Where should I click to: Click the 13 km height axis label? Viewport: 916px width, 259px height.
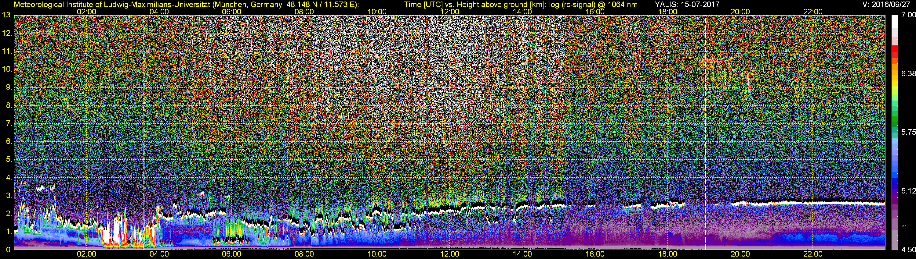pos(6,15)
